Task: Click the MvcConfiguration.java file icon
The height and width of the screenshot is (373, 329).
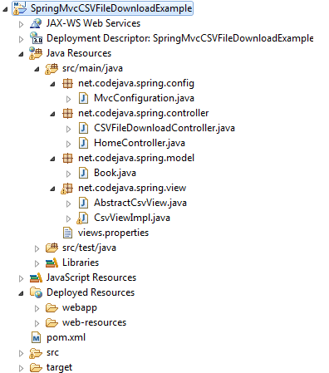Action: 83,98
